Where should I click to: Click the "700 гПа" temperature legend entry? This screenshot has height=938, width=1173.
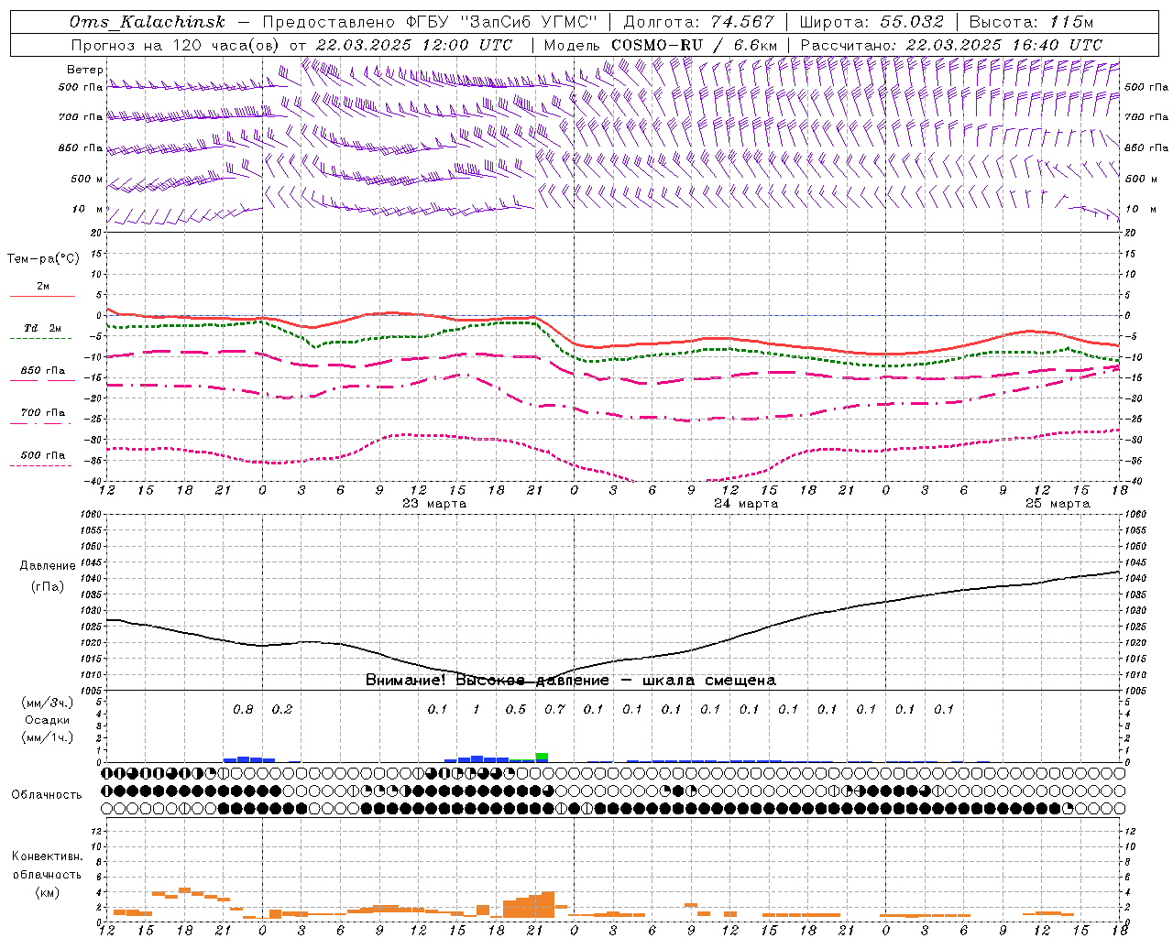pos(43,413)
